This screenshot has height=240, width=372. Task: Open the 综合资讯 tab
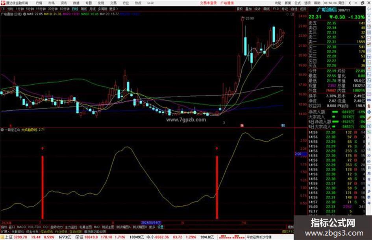coord(47,231)
